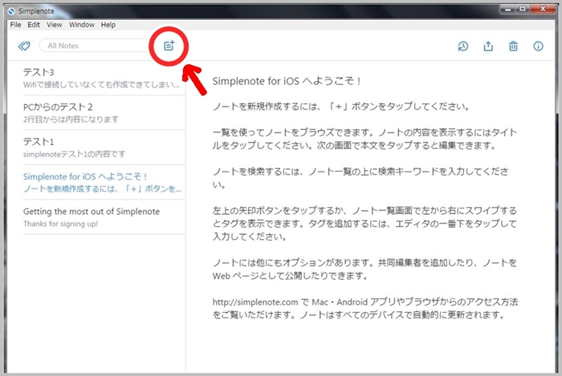The image size is (562, 376).
Task: Close the Simplenote window
Action: click(x=543, y=9)
